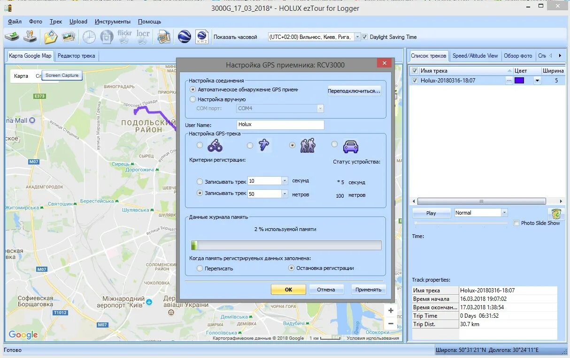570x358 pixels.
Task: Click the car mode icon
Action: point(350,146)
